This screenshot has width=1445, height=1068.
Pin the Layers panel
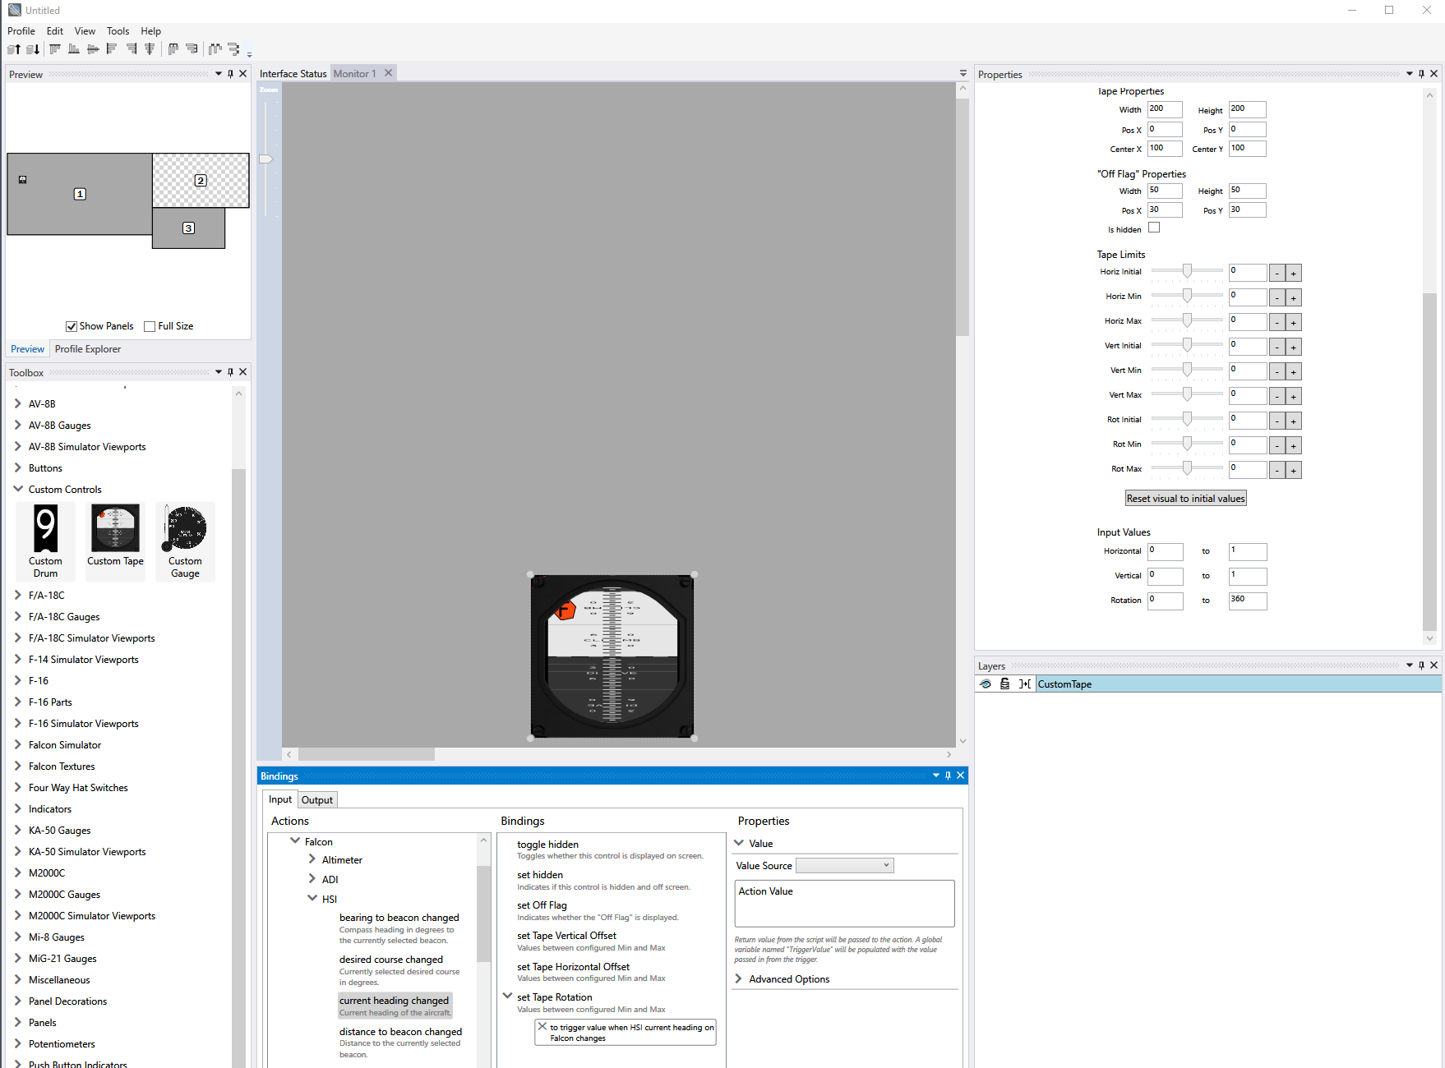(x=1421, y=665)
